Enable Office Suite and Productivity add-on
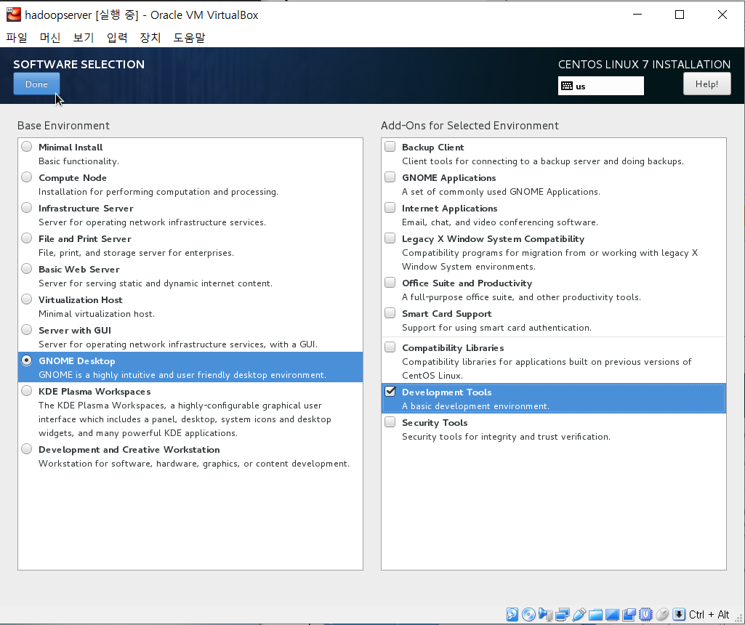This screenshot has height=625, width=745. point(390,282)
